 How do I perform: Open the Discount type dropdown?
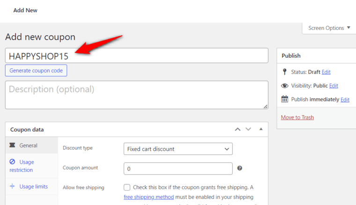pyautogui.click(x=178, y=149)
